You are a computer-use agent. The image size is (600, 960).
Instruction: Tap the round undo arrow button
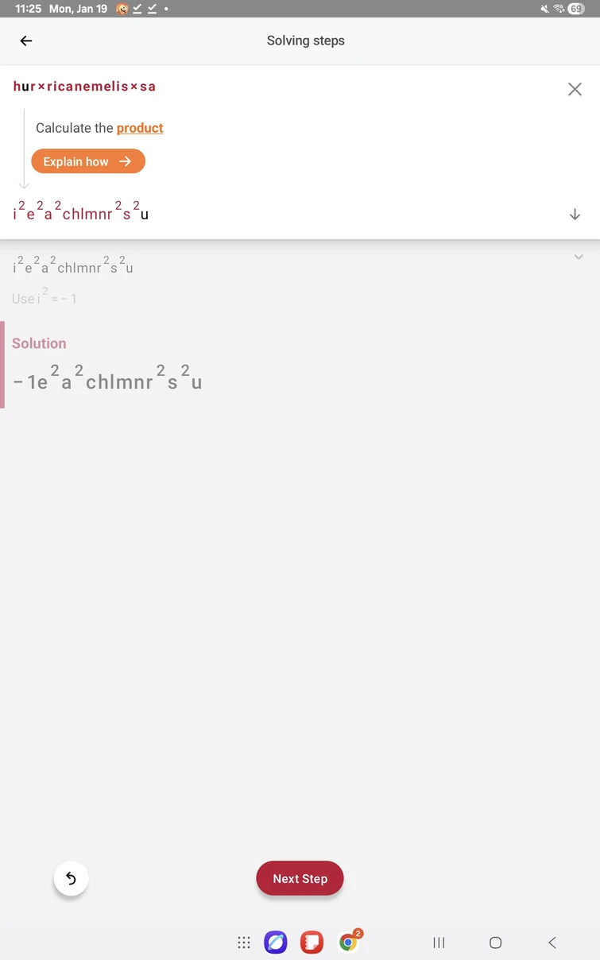click(x=71, y=878)
